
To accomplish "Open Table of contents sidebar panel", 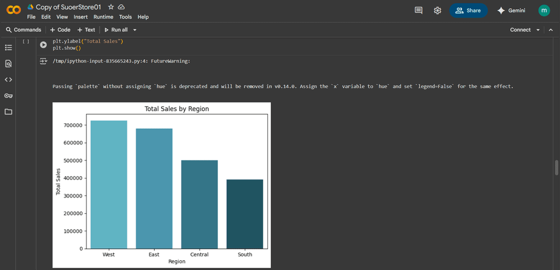I will click(8, 48).
